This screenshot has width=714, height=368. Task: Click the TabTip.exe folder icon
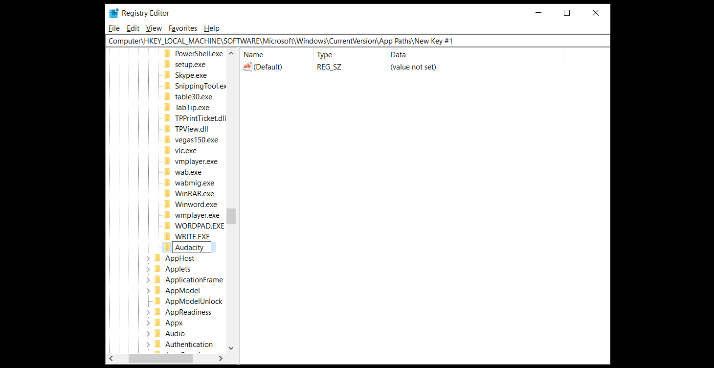[x=167, y=108]
